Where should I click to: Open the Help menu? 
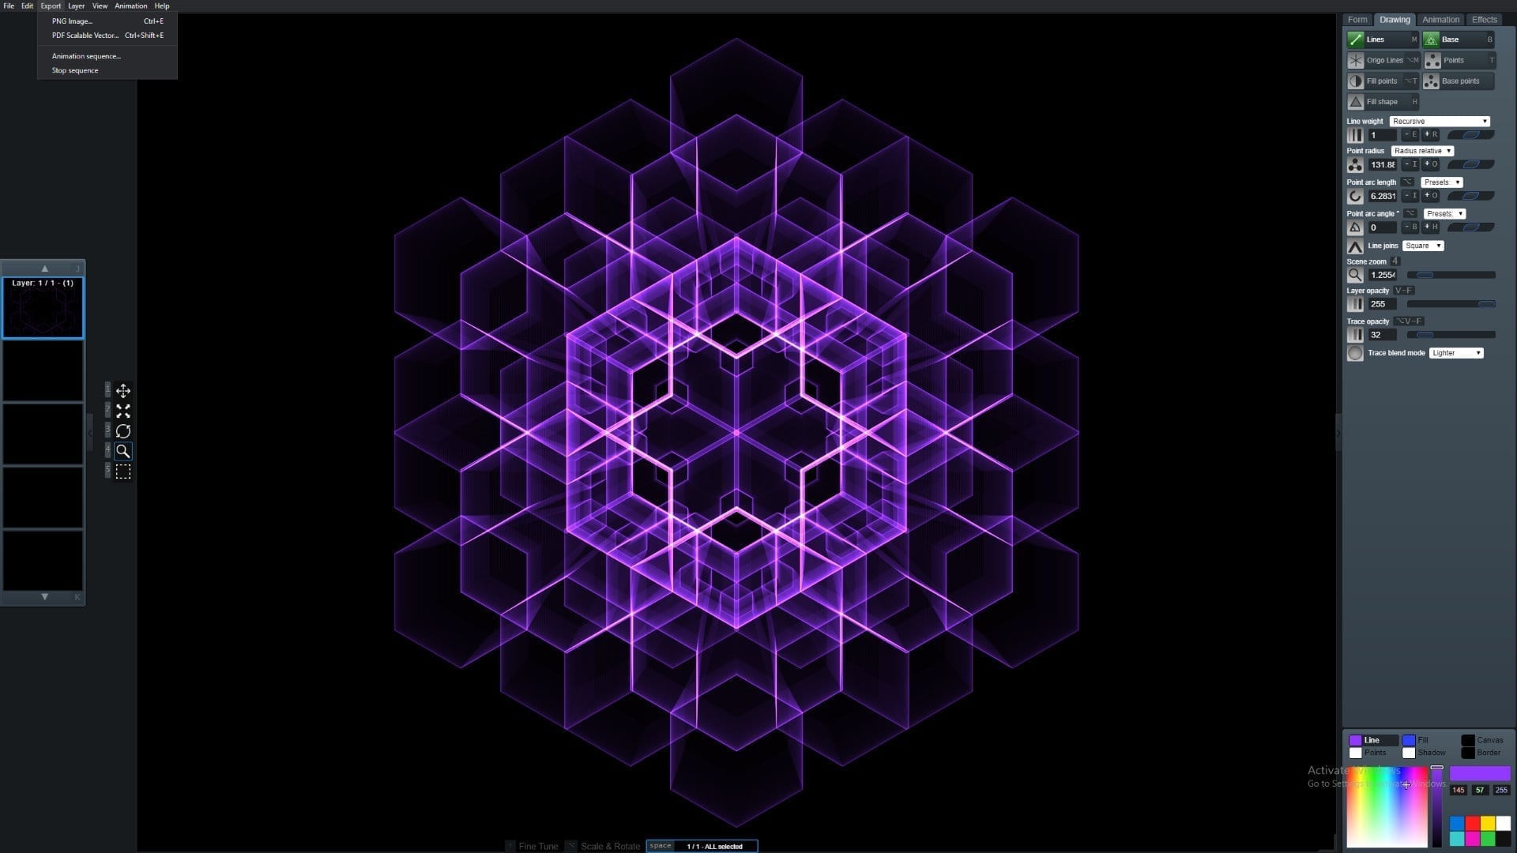(x=161, y=6)
